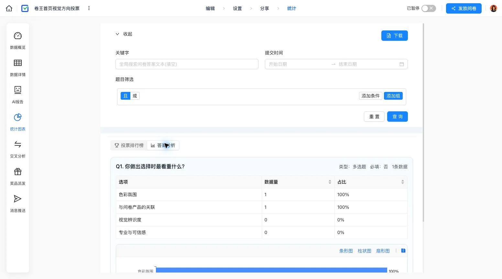502x279 pixels.
Task: Switch chart to 扇形图
Action: 383,251
